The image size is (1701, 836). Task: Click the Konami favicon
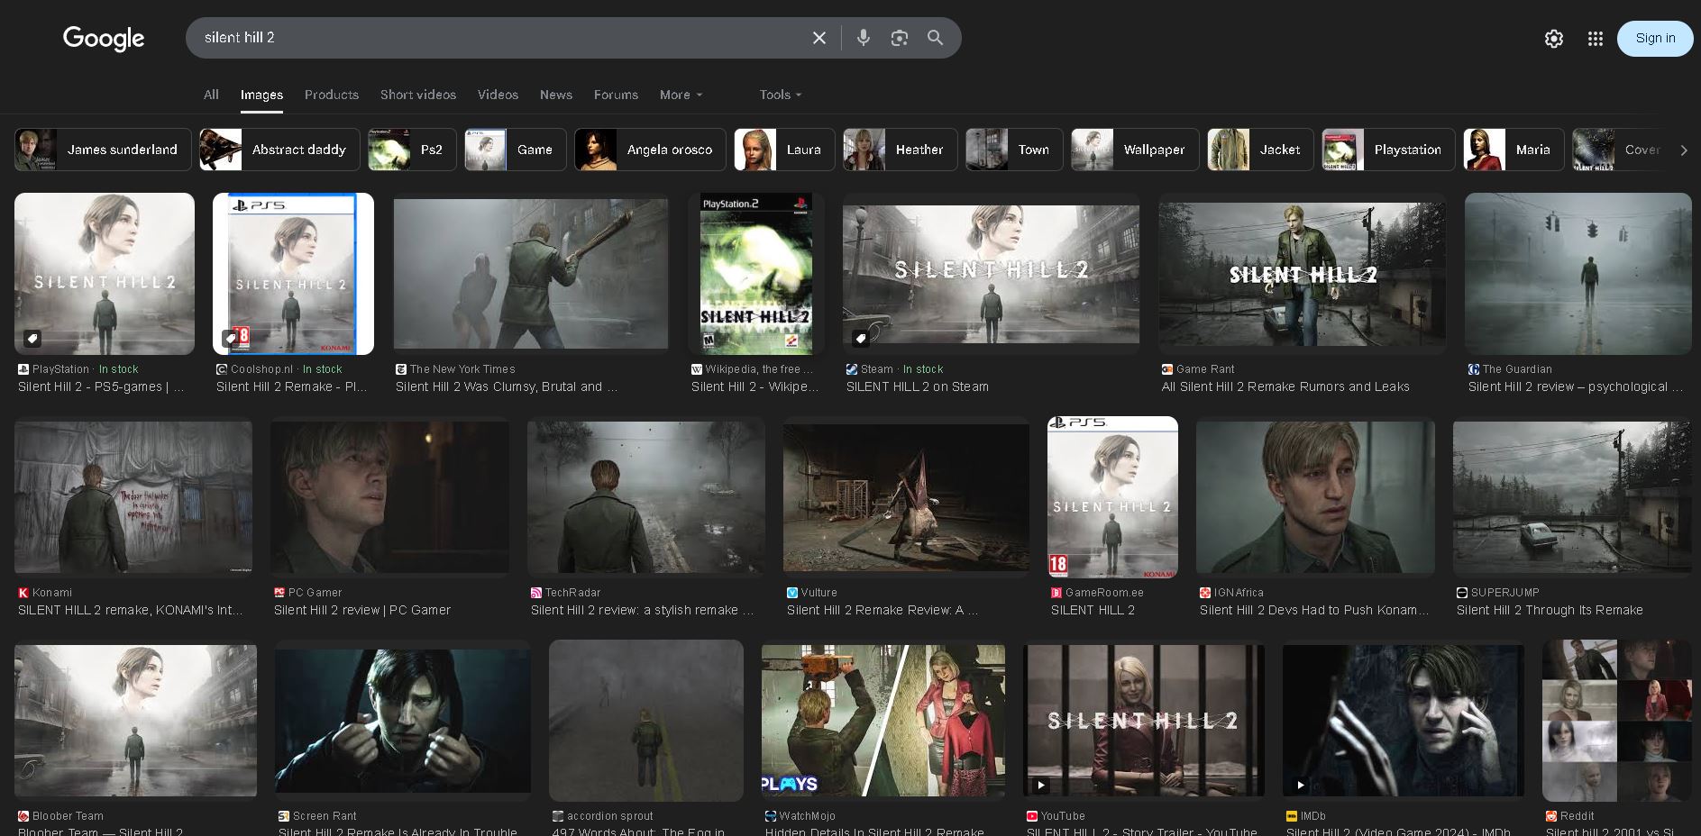(x=23, y=593)
